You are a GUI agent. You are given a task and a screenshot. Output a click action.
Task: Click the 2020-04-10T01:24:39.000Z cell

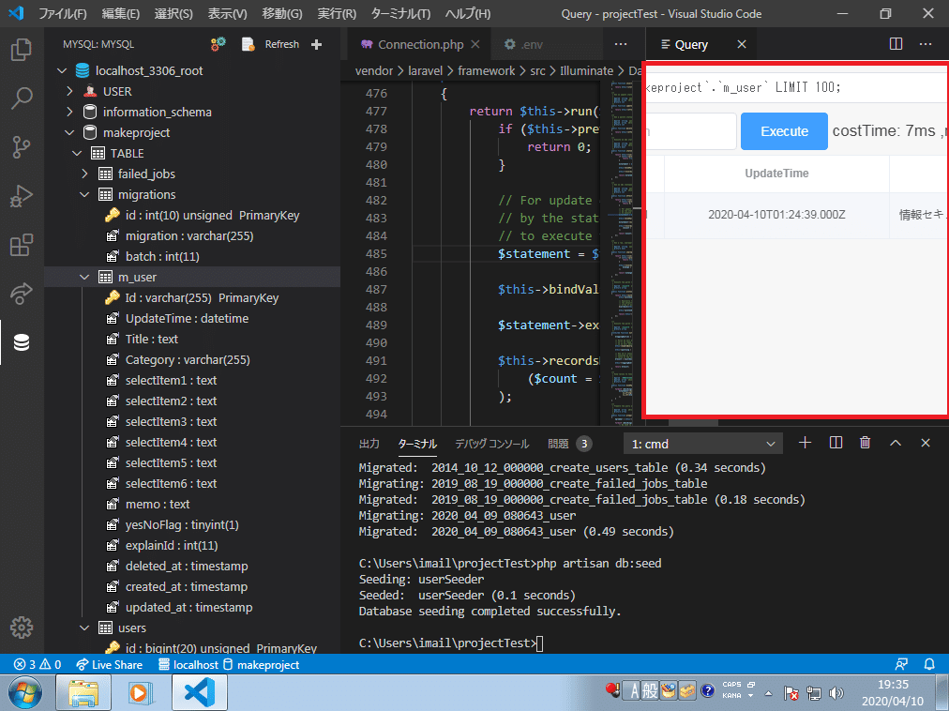(776, 215)
